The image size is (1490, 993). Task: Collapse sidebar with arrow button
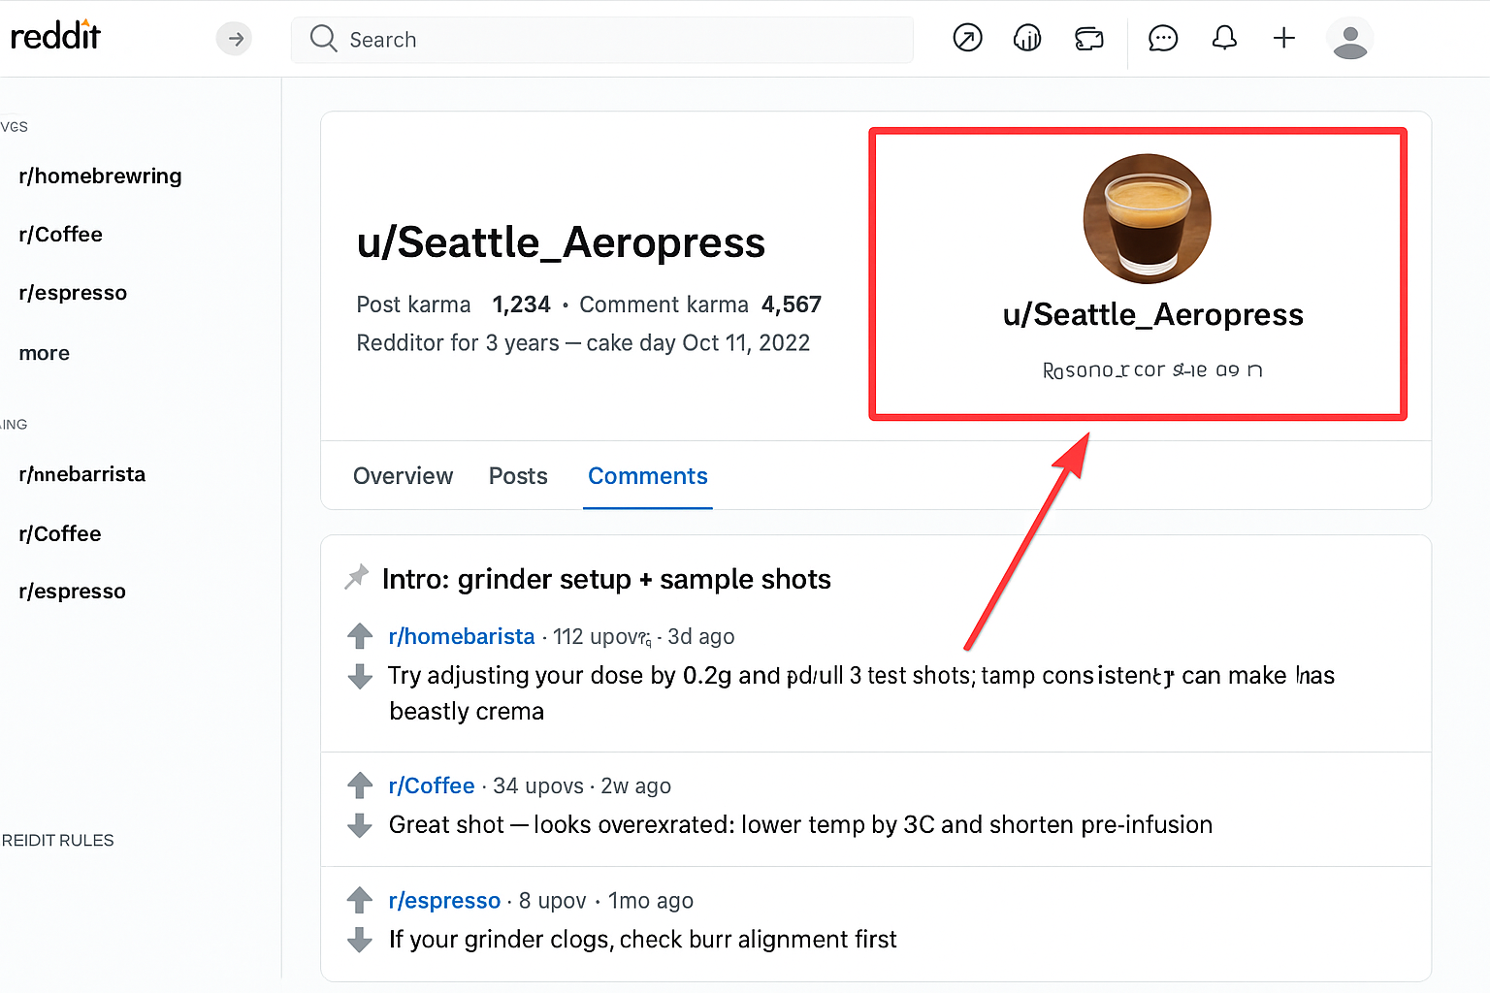[x=234, y=39]
